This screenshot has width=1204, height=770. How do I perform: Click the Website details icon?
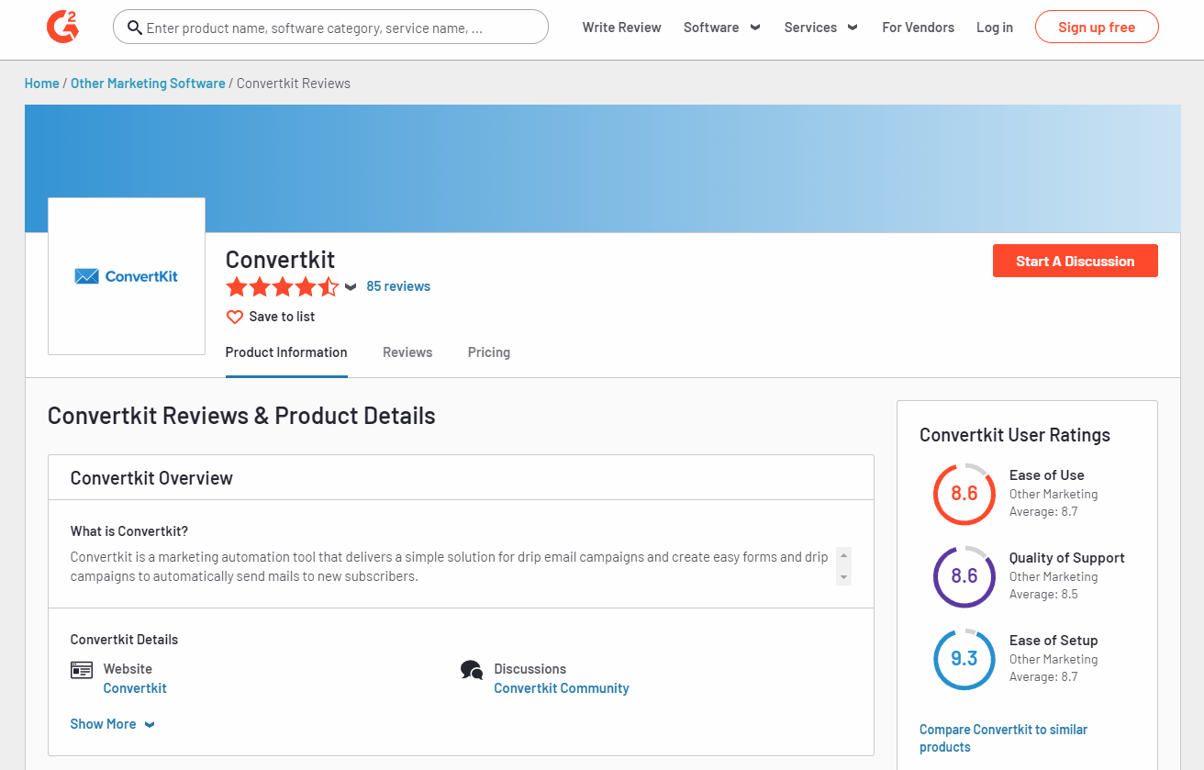(x=82, y=670)
